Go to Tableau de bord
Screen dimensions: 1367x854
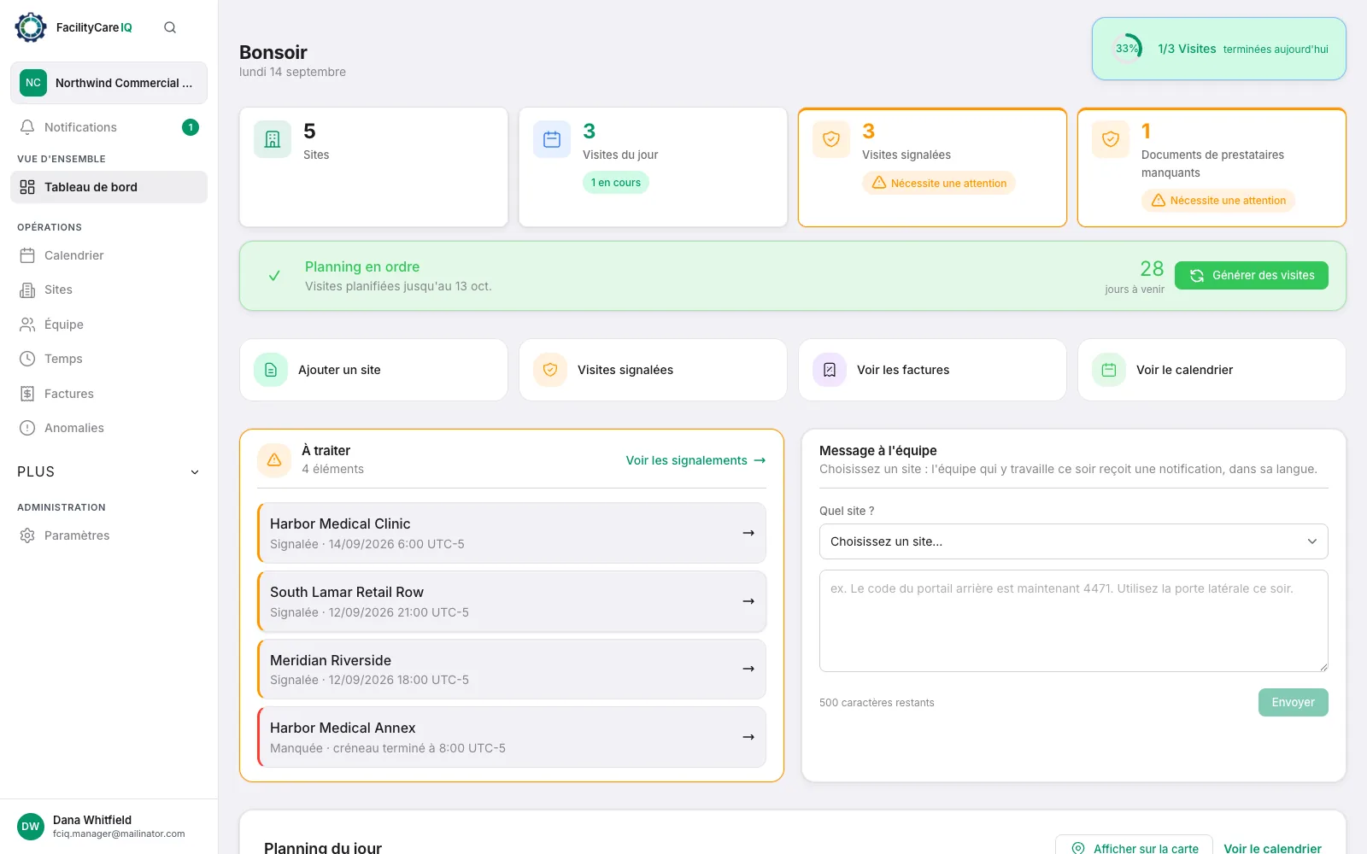tap(109, 187)
